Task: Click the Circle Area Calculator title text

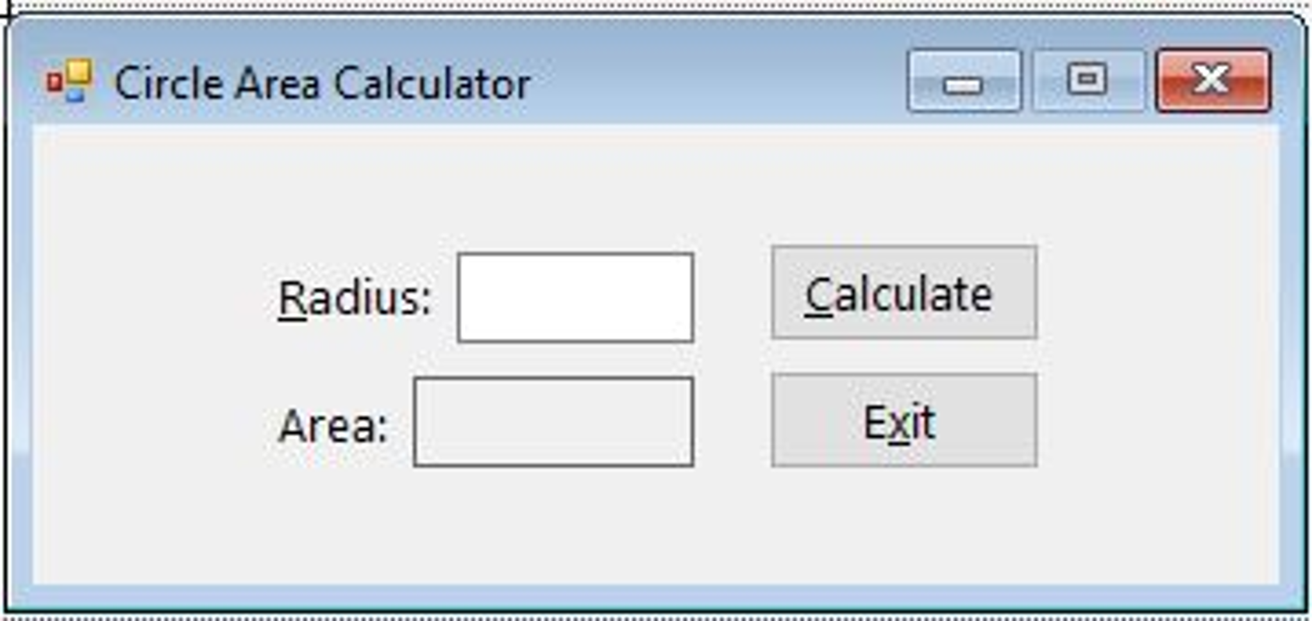Action: [x=322, y=84]
